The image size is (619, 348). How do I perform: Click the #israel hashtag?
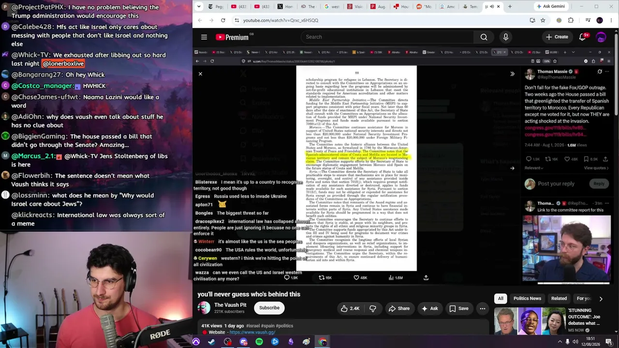pos(253,326)
